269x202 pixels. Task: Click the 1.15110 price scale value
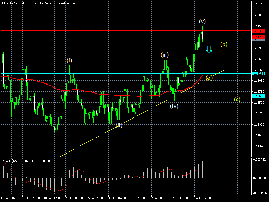[x=259, y=4]
